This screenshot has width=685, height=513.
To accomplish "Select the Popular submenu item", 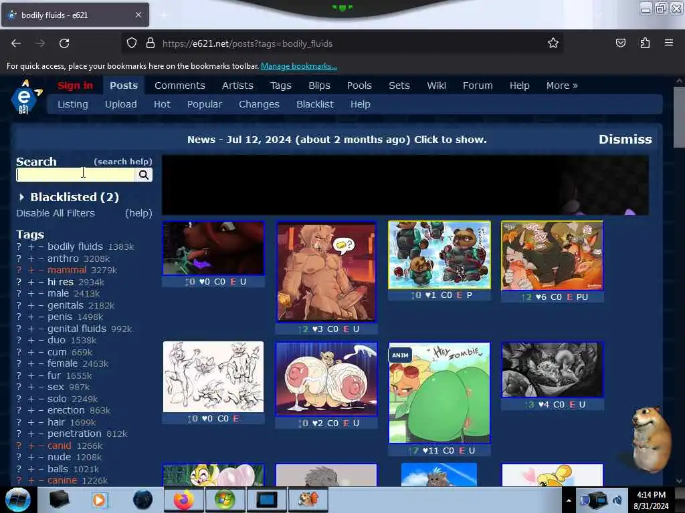I will tap(205, 104).
